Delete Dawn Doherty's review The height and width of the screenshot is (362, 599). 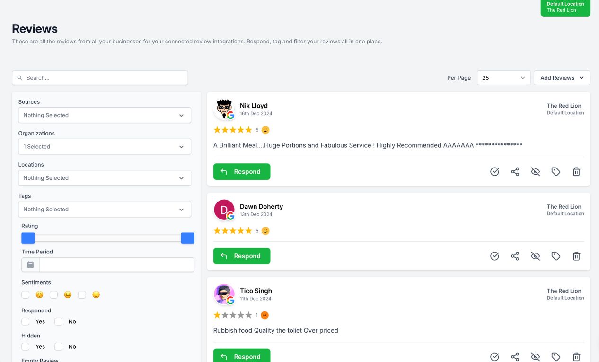(x=576, y=255)
